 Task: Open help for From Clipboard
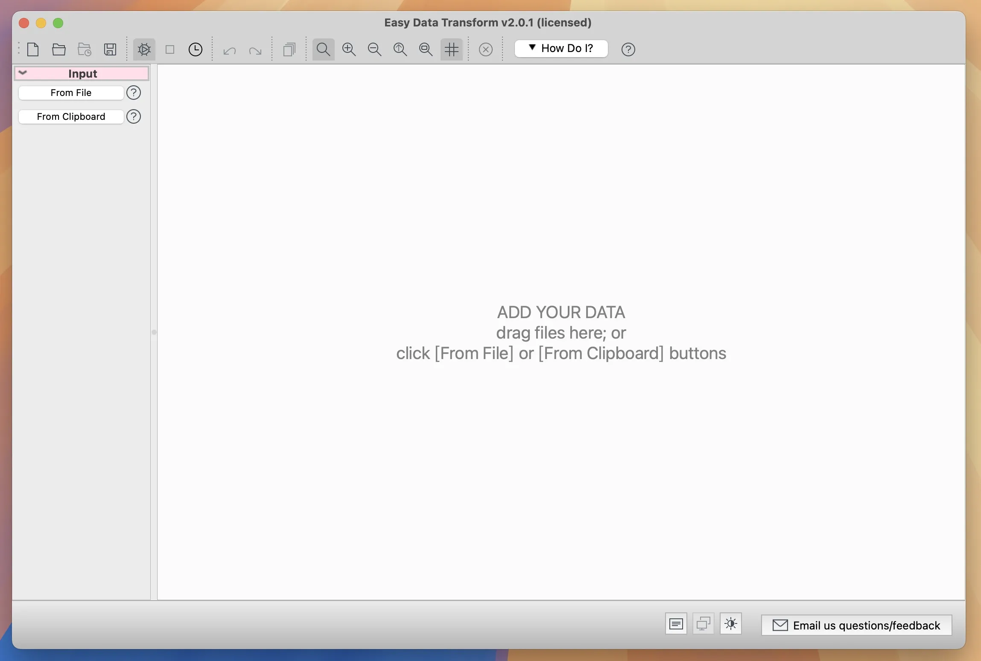click(x=134, y=117)
